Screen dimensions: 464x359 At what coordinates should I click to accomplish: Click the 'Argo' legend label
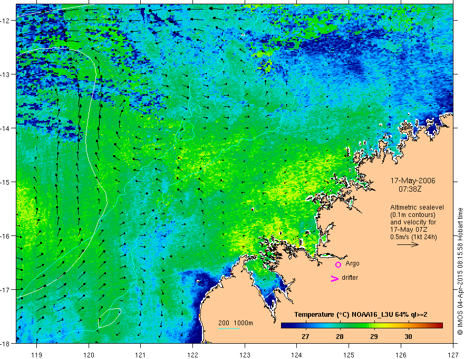(352, 263)
